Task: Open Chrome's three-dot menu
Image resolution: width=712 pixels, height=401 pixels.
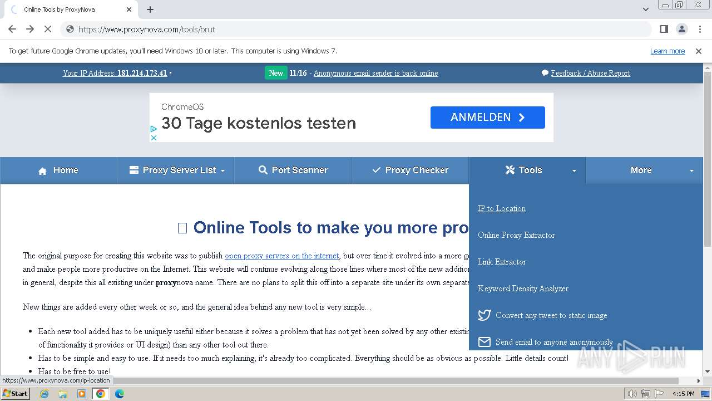Action: tap(699, 29)
